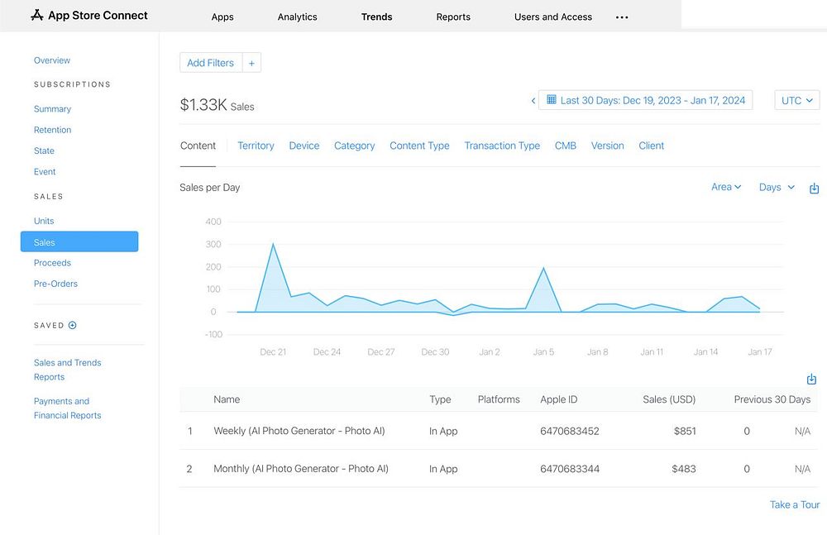The width and height of the screenshot is (827, 535).
Task: Click the App Store Connect logo icon
Action: (36, 15)
